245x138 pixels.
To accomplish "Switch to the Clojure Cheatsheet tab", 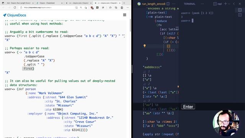I will 49,3.
